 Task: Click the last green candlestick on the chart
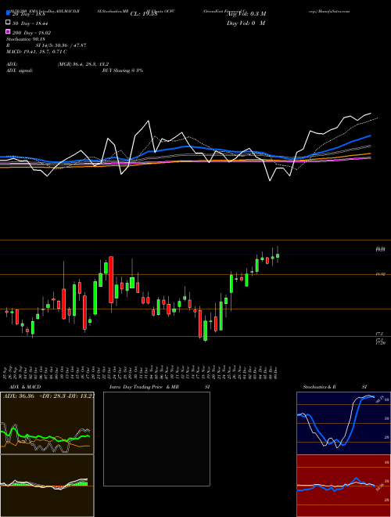tap(278, 255)
